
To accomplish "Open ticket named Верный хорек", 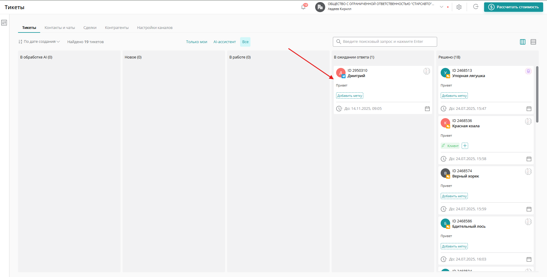I will pyautogui.click(x=486, y=190).
